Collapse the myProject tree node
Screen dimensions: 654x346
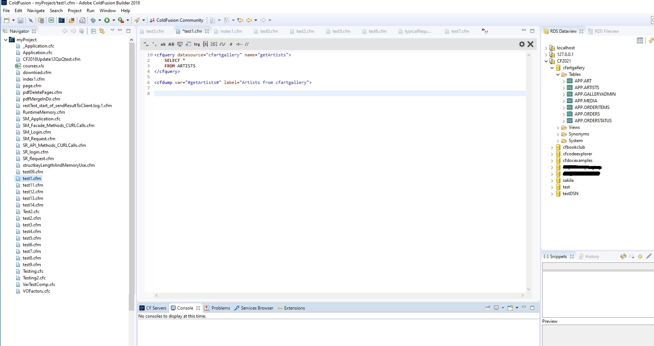(6, 40)
